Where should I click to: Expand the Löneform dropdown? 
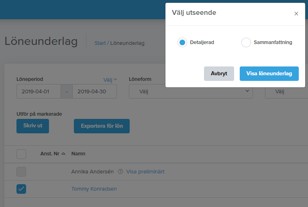[191, 91]
